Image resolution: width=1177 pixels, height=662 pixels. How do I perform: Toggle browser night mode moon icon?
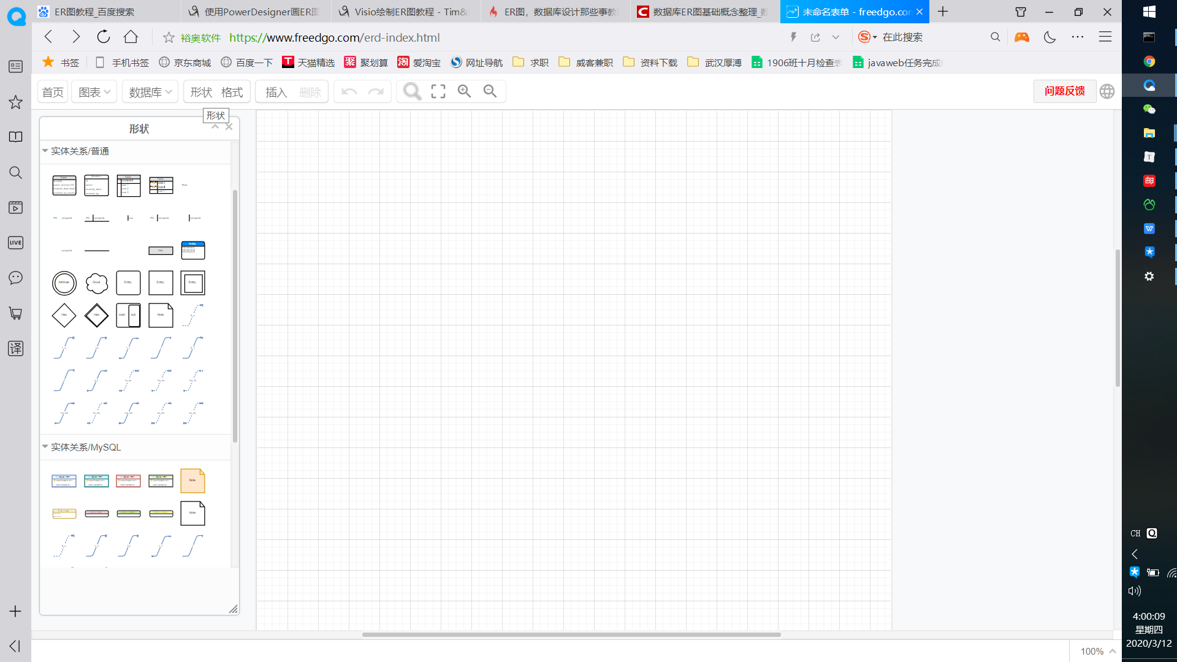[1049, 37]
